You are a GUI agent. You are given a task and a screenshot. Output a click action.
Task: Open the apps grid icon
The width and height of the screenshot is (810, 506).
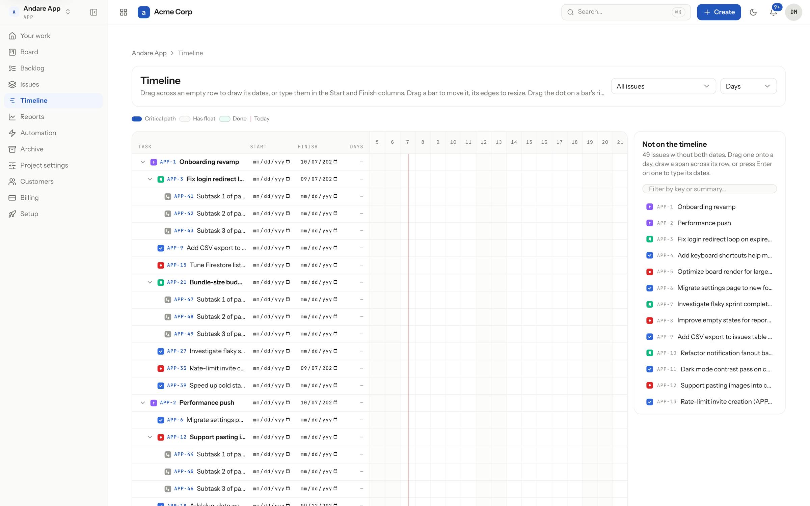[124, 12]
